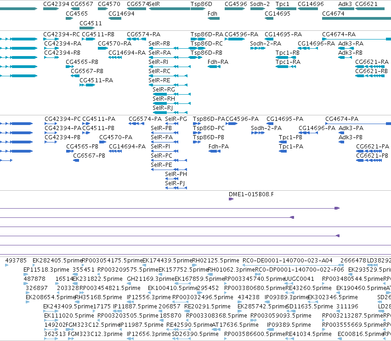
Task: Open the CG6574-PA protein label
Action: tap(145, 119)
